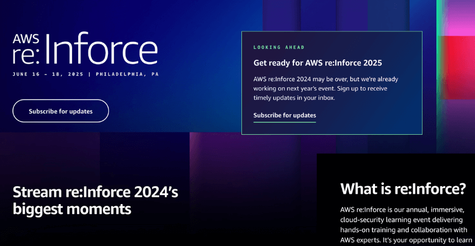Select the Get ready for AWS re:Inforce 2025 heading
Screen dimensions: 475x246
(x=317, y=63)
